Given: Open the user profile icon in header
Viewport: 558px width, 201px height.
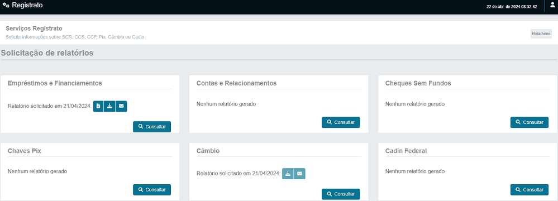Looking at the screenshot, I should pos(552,4).
